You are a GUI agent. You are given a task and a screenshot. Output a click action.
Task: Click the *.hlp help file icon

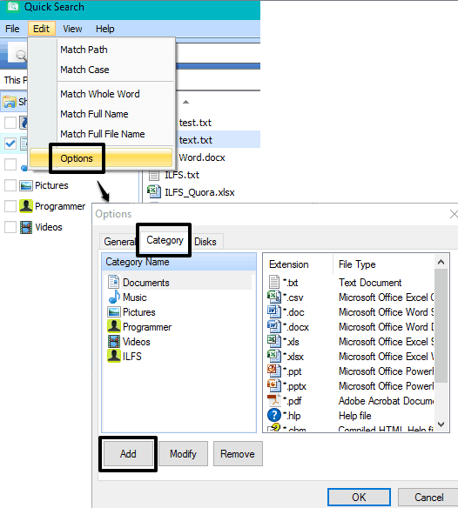[x=274, y=415]
